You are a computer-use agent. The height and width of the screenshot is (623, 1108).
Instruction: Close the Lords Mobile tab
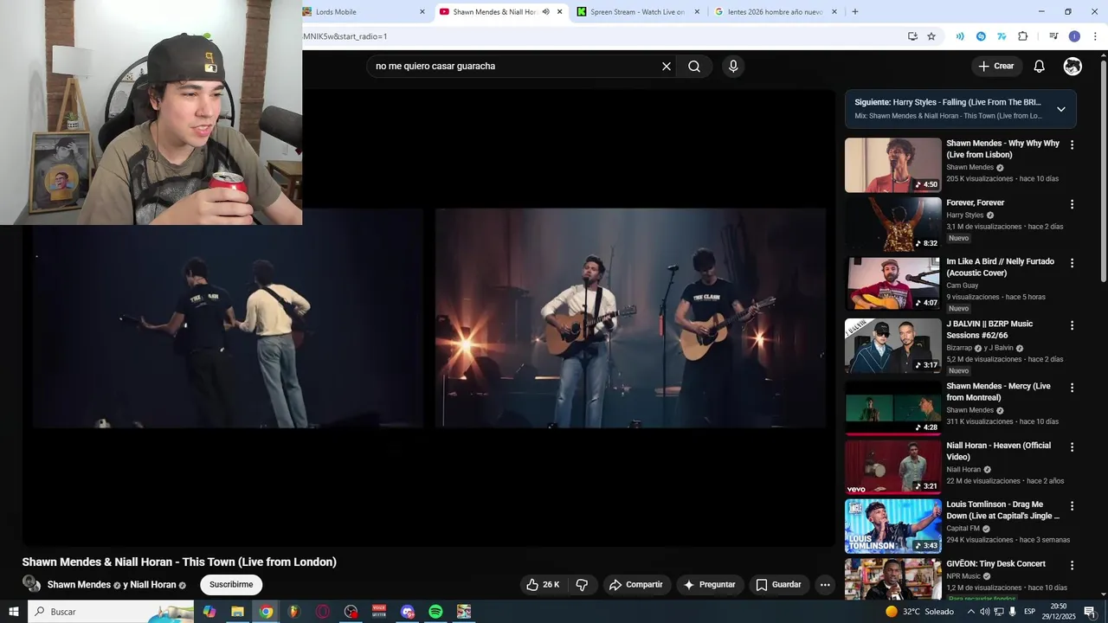422,12
